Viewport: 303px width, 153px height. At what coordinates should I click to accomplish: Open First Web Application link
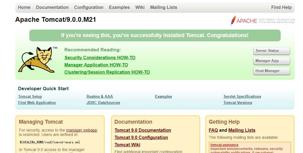(x=37, y=102)
